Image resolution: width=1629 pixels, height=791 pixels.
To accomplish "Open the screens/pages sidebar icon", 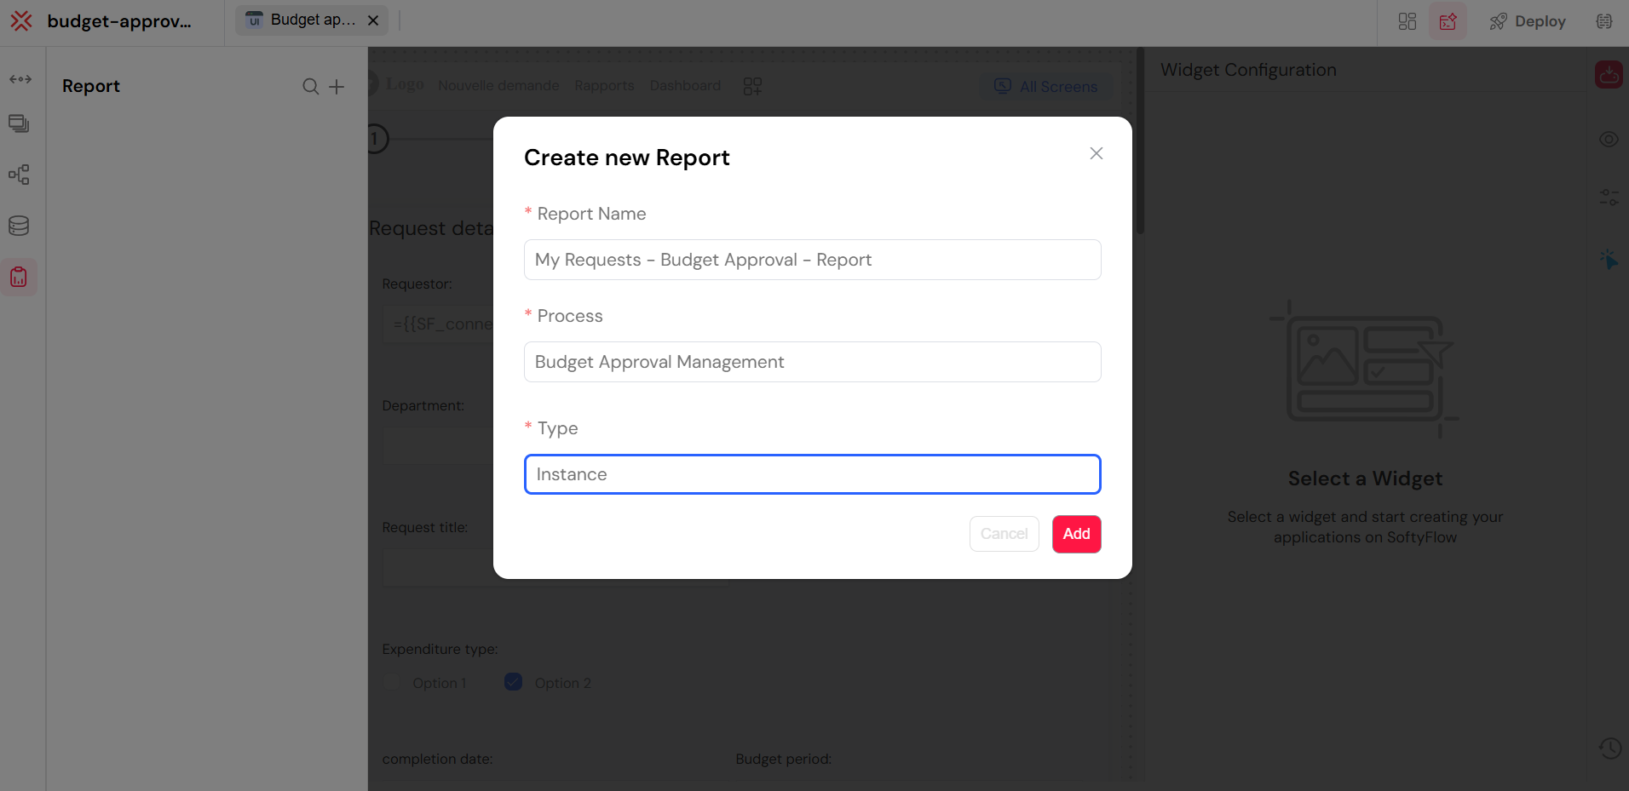I will (x=19, y=123).
